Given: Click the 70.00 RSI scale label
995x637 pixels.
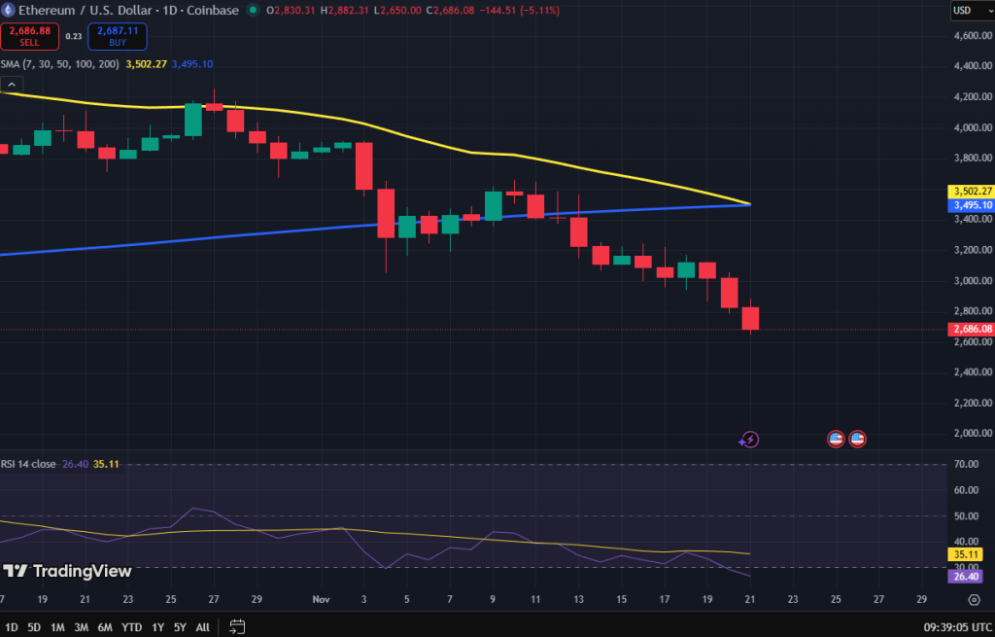Looking at the screenshot, I should 966,464.
